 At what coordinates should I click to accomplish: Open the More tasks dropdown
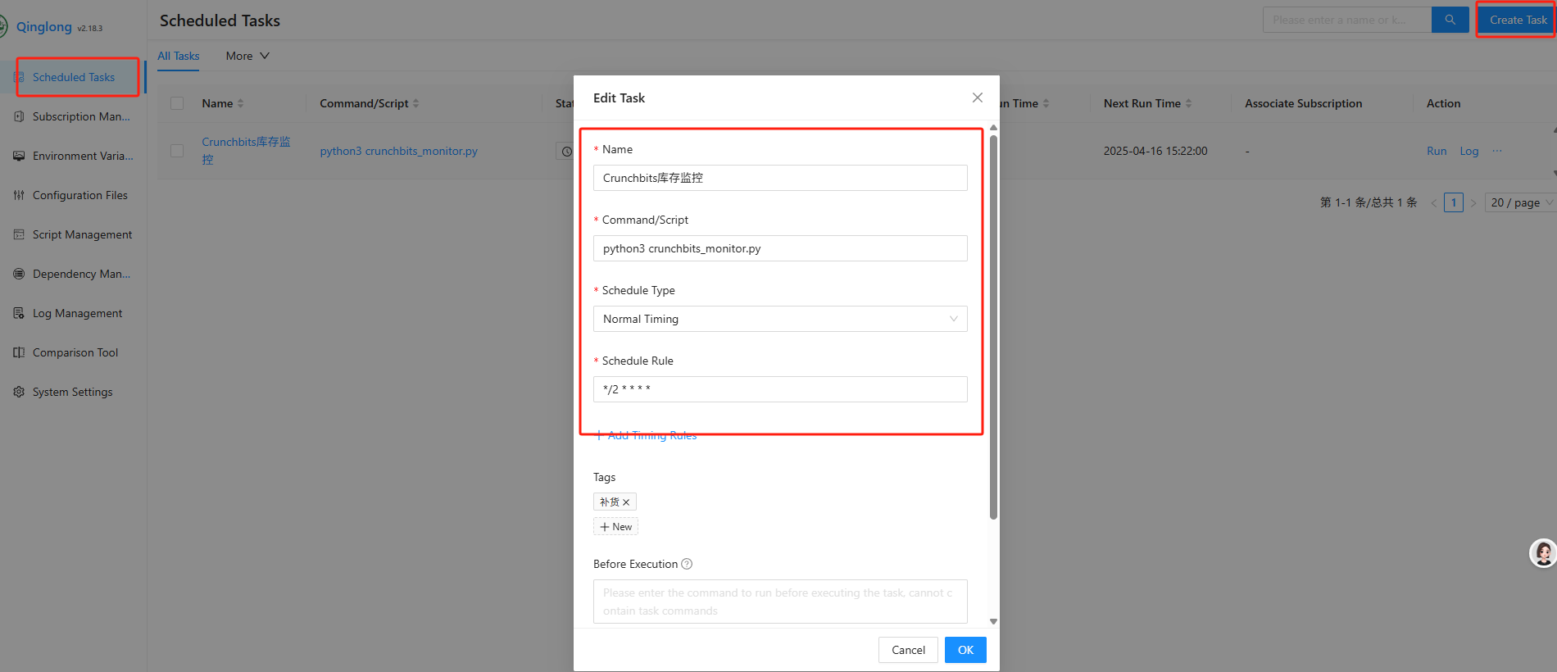(247, 56)
